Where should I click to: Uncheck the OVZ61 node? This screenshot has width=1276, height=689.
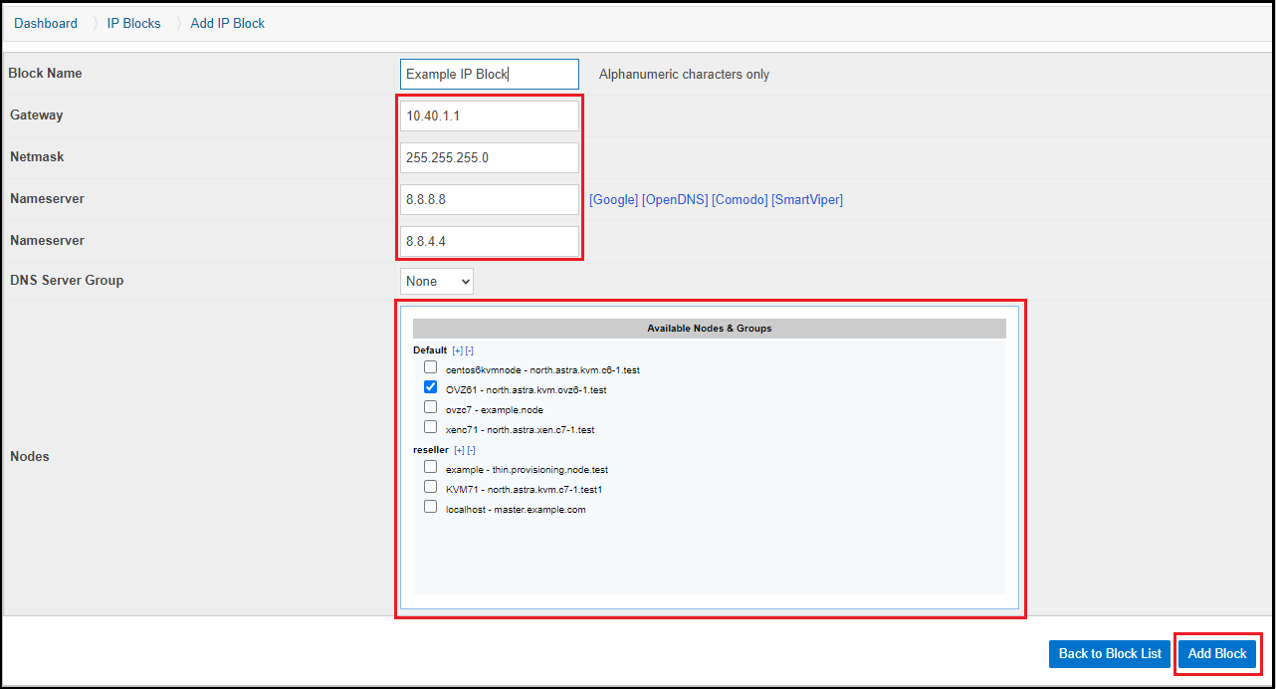430,386
